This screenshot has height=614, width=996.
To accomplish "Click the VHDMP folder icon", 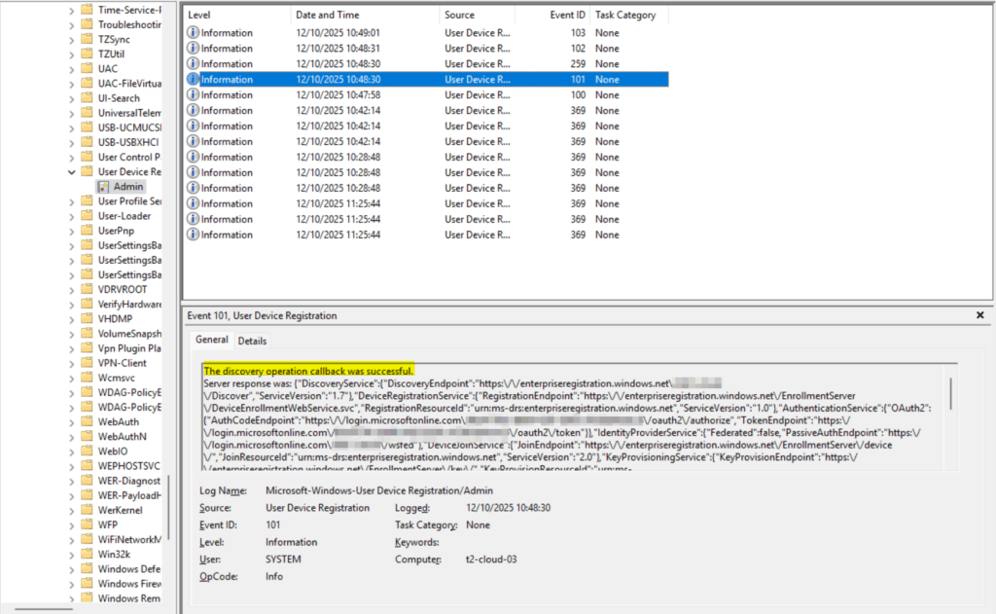I will [86, 318].
